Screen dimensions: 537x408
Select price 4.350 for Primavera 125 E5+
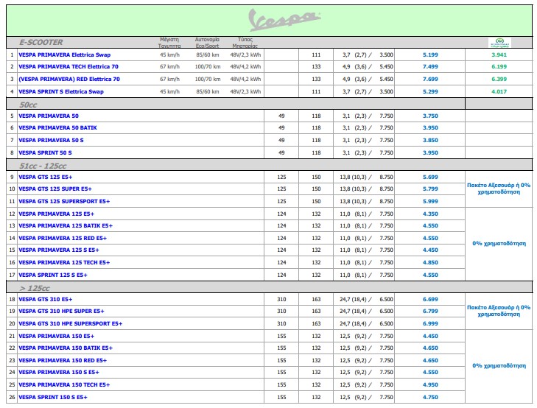coord(430,214)
